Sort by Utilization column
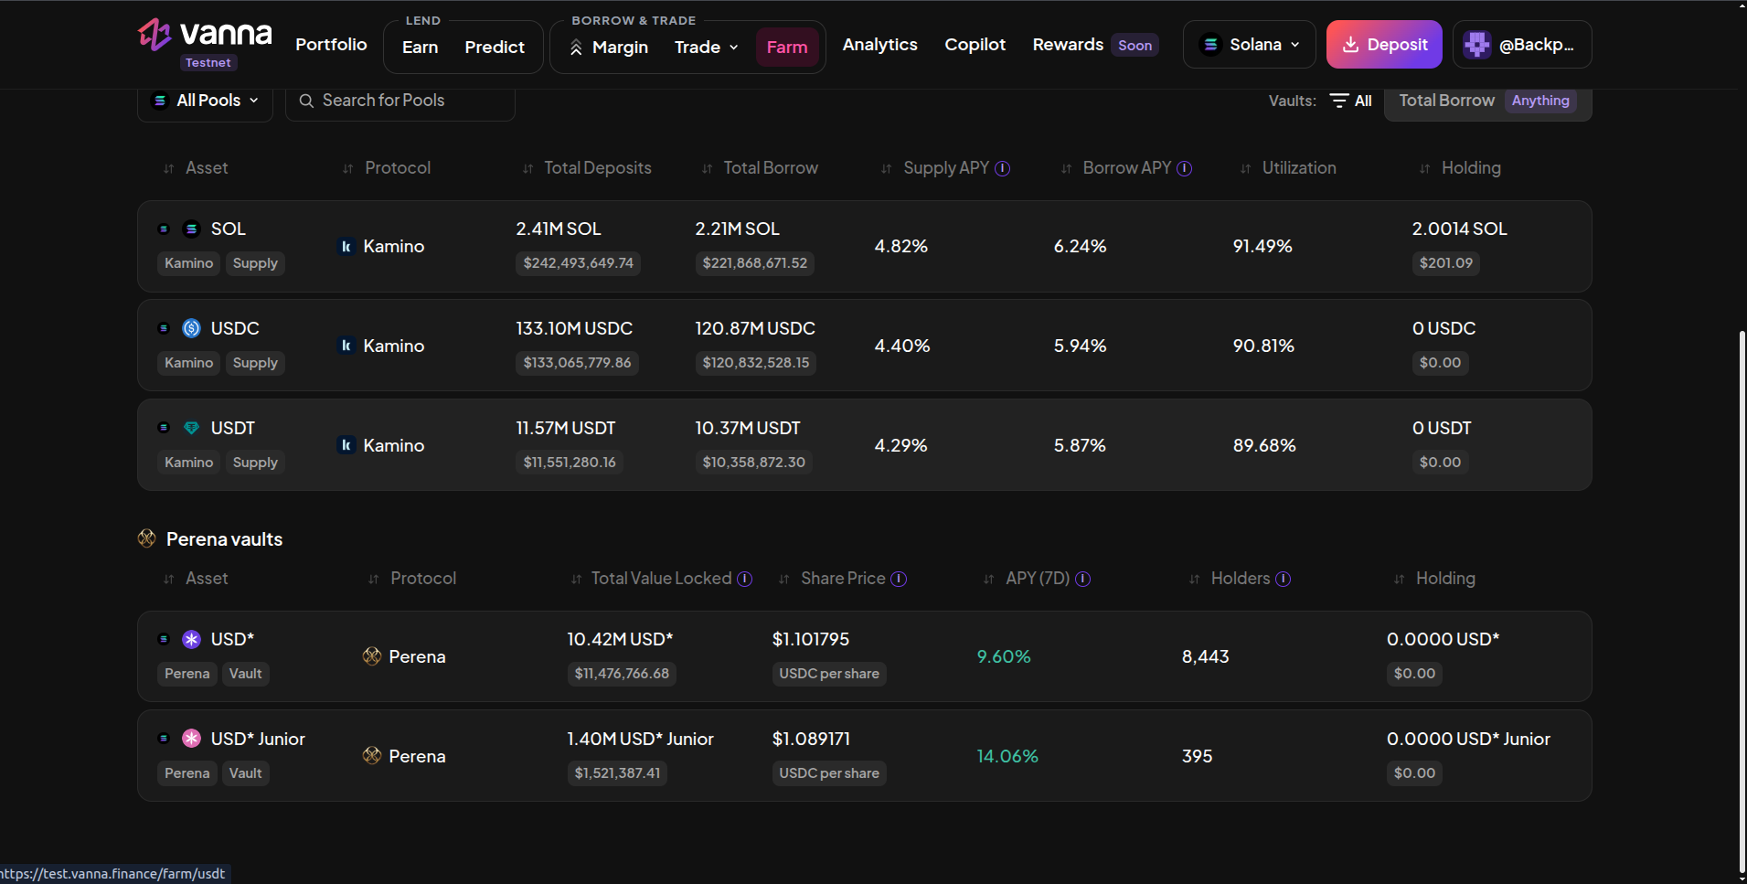The width and height of the screenshot is (1747, 884). [1287, 168]
